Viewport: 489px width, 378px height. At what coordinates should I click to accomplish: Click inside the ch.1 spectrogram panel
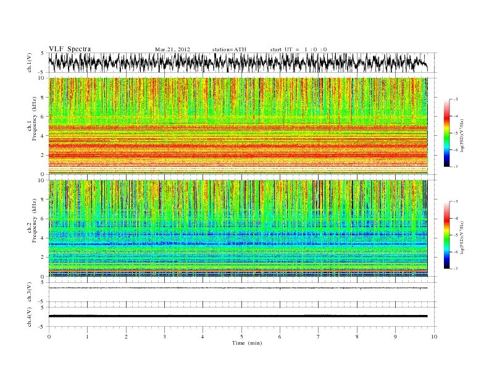pyautogui.click(x=238, y=126)
